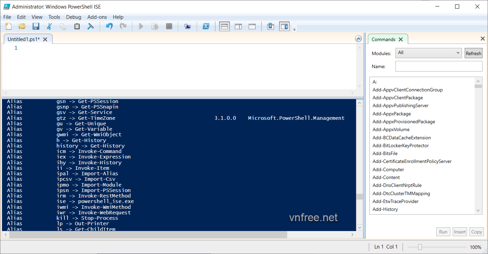Toggle Show Command Add-on pane

[x=284, y=26]
